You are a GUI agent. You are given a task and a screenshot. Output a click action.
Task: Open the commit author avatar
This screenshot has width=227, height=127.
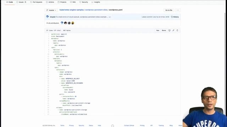tap(47, 17)
